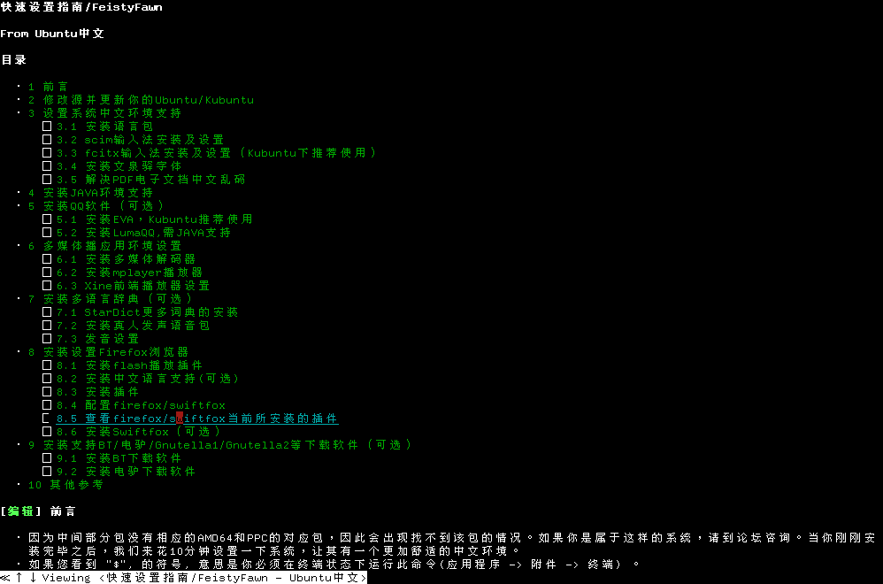
Task: Click the '目录' contents heading
Action: point(14,60)
